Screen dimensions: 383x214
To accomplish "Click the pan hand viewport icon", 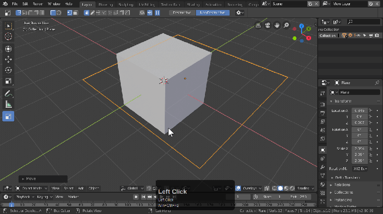I will coord(277,25).
